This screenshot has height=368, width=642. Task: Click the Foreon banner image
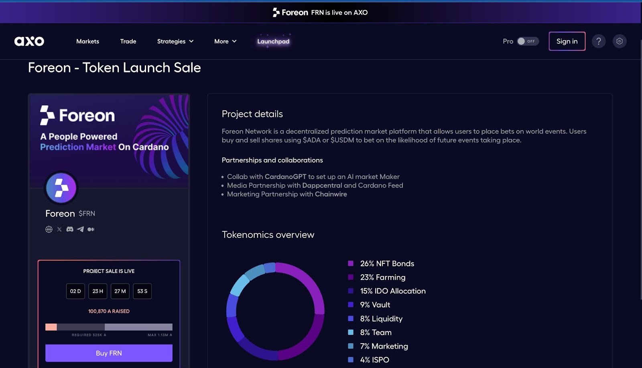coord(109,141)
